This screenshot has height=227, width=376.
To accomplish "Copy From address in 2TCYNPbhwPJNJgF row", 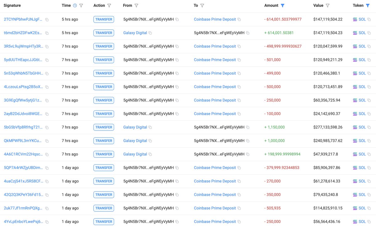I will 177,19.
